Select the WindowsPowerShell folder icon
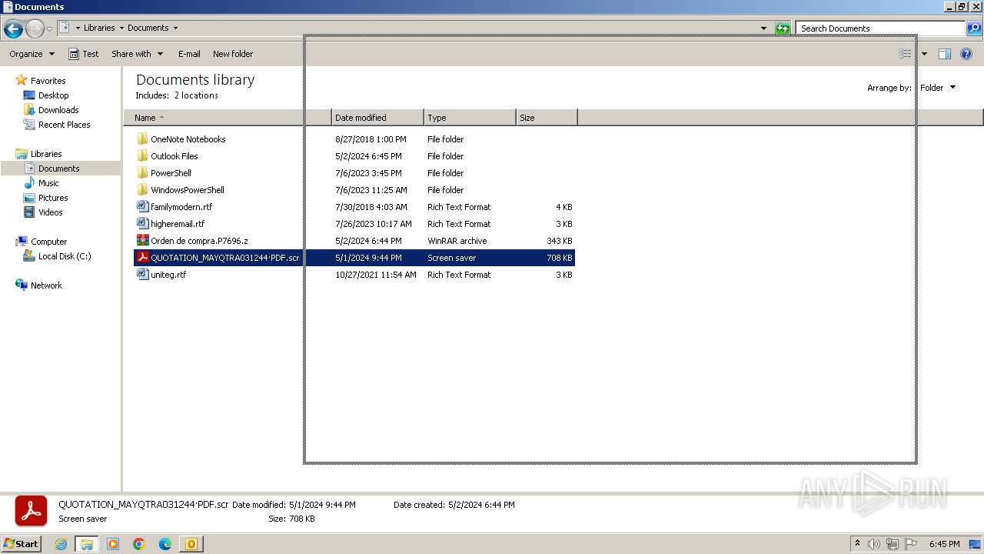The width and height of the screenshot is (984, 554). 142,190
